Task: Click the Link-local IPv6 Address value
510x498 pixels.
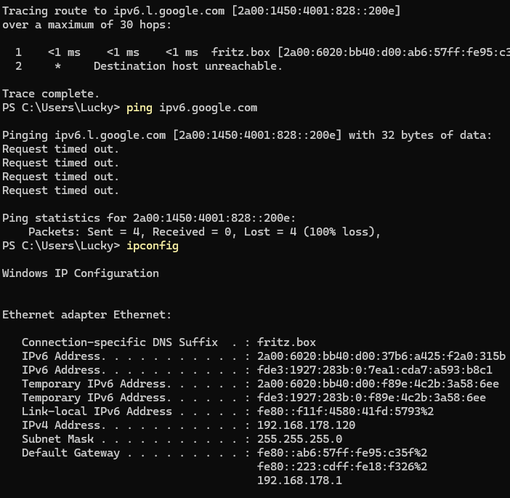Action: pos(345,411)
